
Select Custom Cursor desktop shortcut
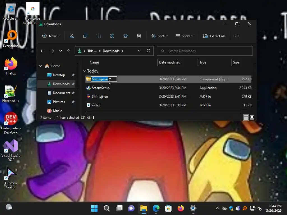pyautogui.click(x=11, y=178)
